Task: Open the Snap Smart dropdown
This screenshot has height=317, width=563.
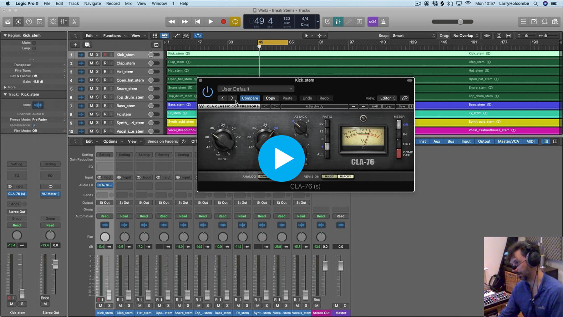Action: click(x=414, y=36)
